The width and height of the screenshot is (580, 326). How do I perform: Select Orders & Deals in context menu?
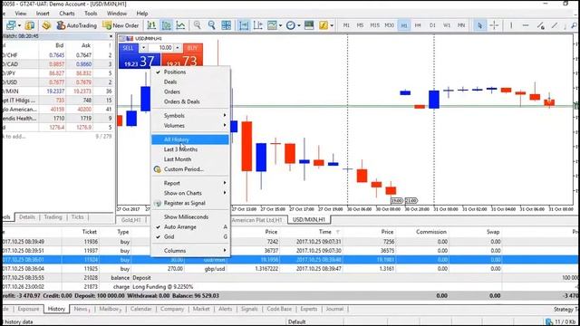pos(190,101)
